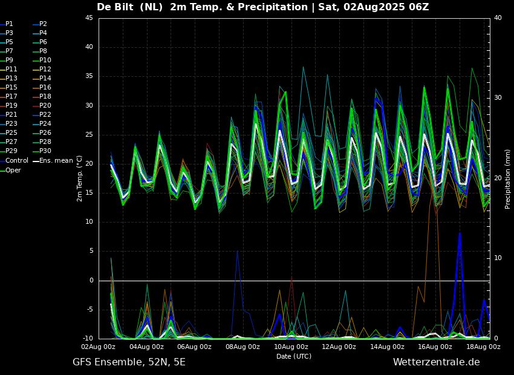Open the Wetterzentrale.de link
The image size is (514, 375).
[436, 362]
